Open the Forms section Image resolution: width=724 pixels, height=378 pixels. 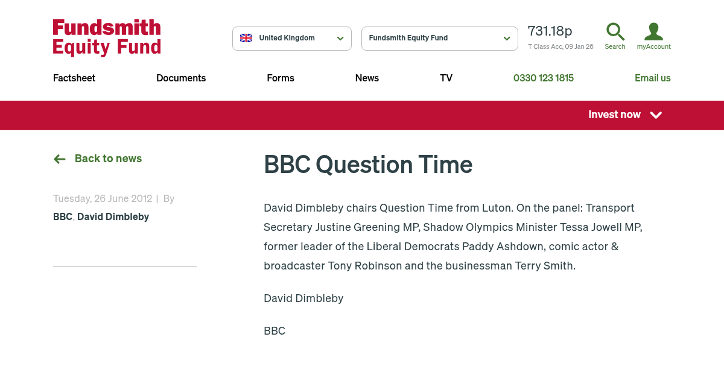(281, 78)
